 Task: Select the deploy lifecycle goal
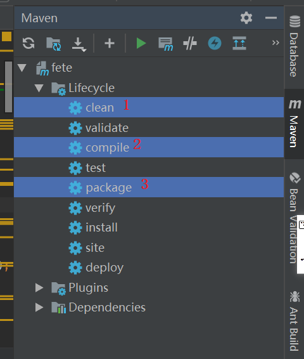point(149,268)
